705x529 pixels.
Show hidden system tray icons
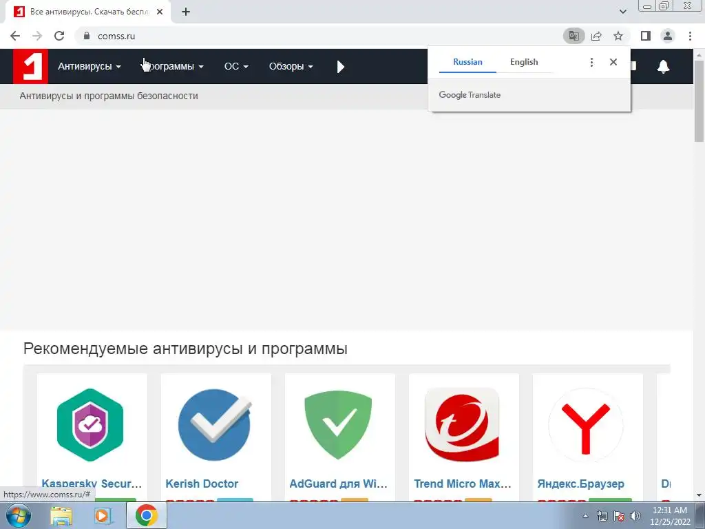point(585,516)
